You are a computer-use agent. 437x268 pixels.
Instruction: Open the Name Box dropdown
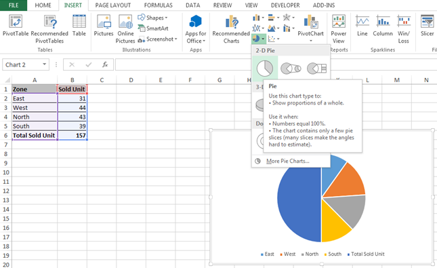(x=44, y=64)
